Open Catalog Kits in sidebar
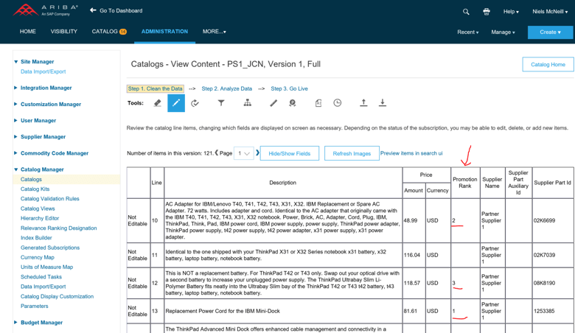 coord(35,189)
